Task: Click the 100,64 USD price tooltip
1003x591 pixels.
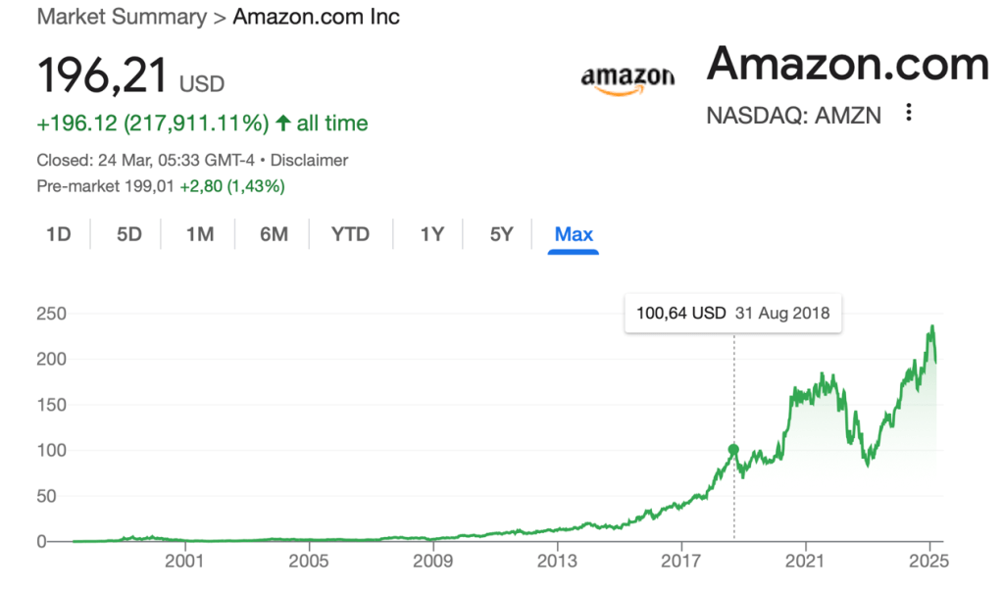Action: (732, 314)
